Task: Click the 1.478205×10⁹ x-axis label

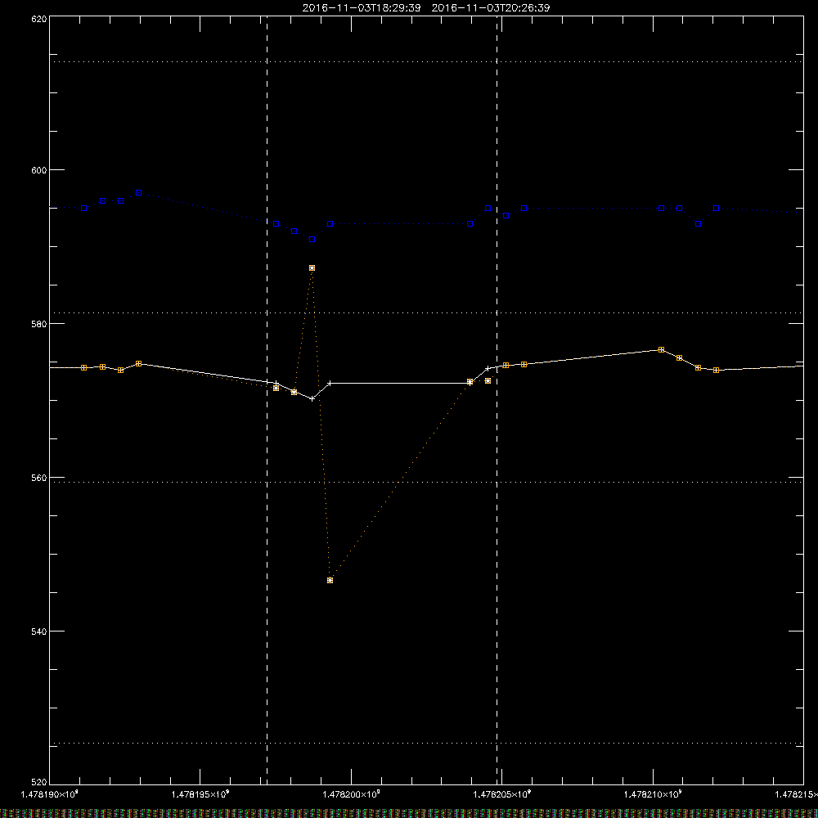Action: coord(502,794)
